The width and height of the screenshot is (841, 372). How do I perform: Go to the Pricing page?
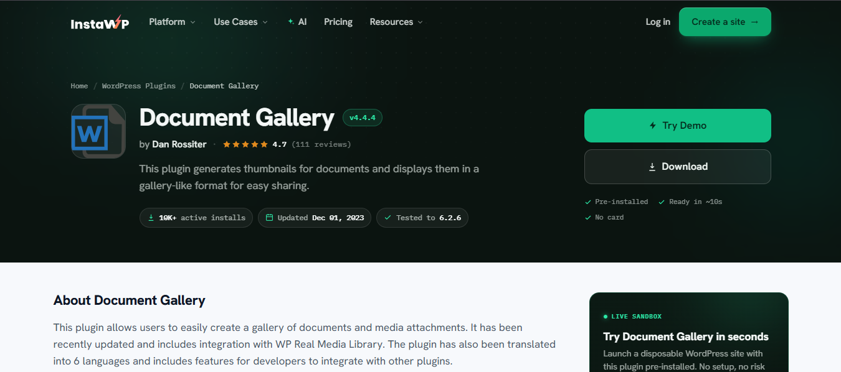(338, 22)
